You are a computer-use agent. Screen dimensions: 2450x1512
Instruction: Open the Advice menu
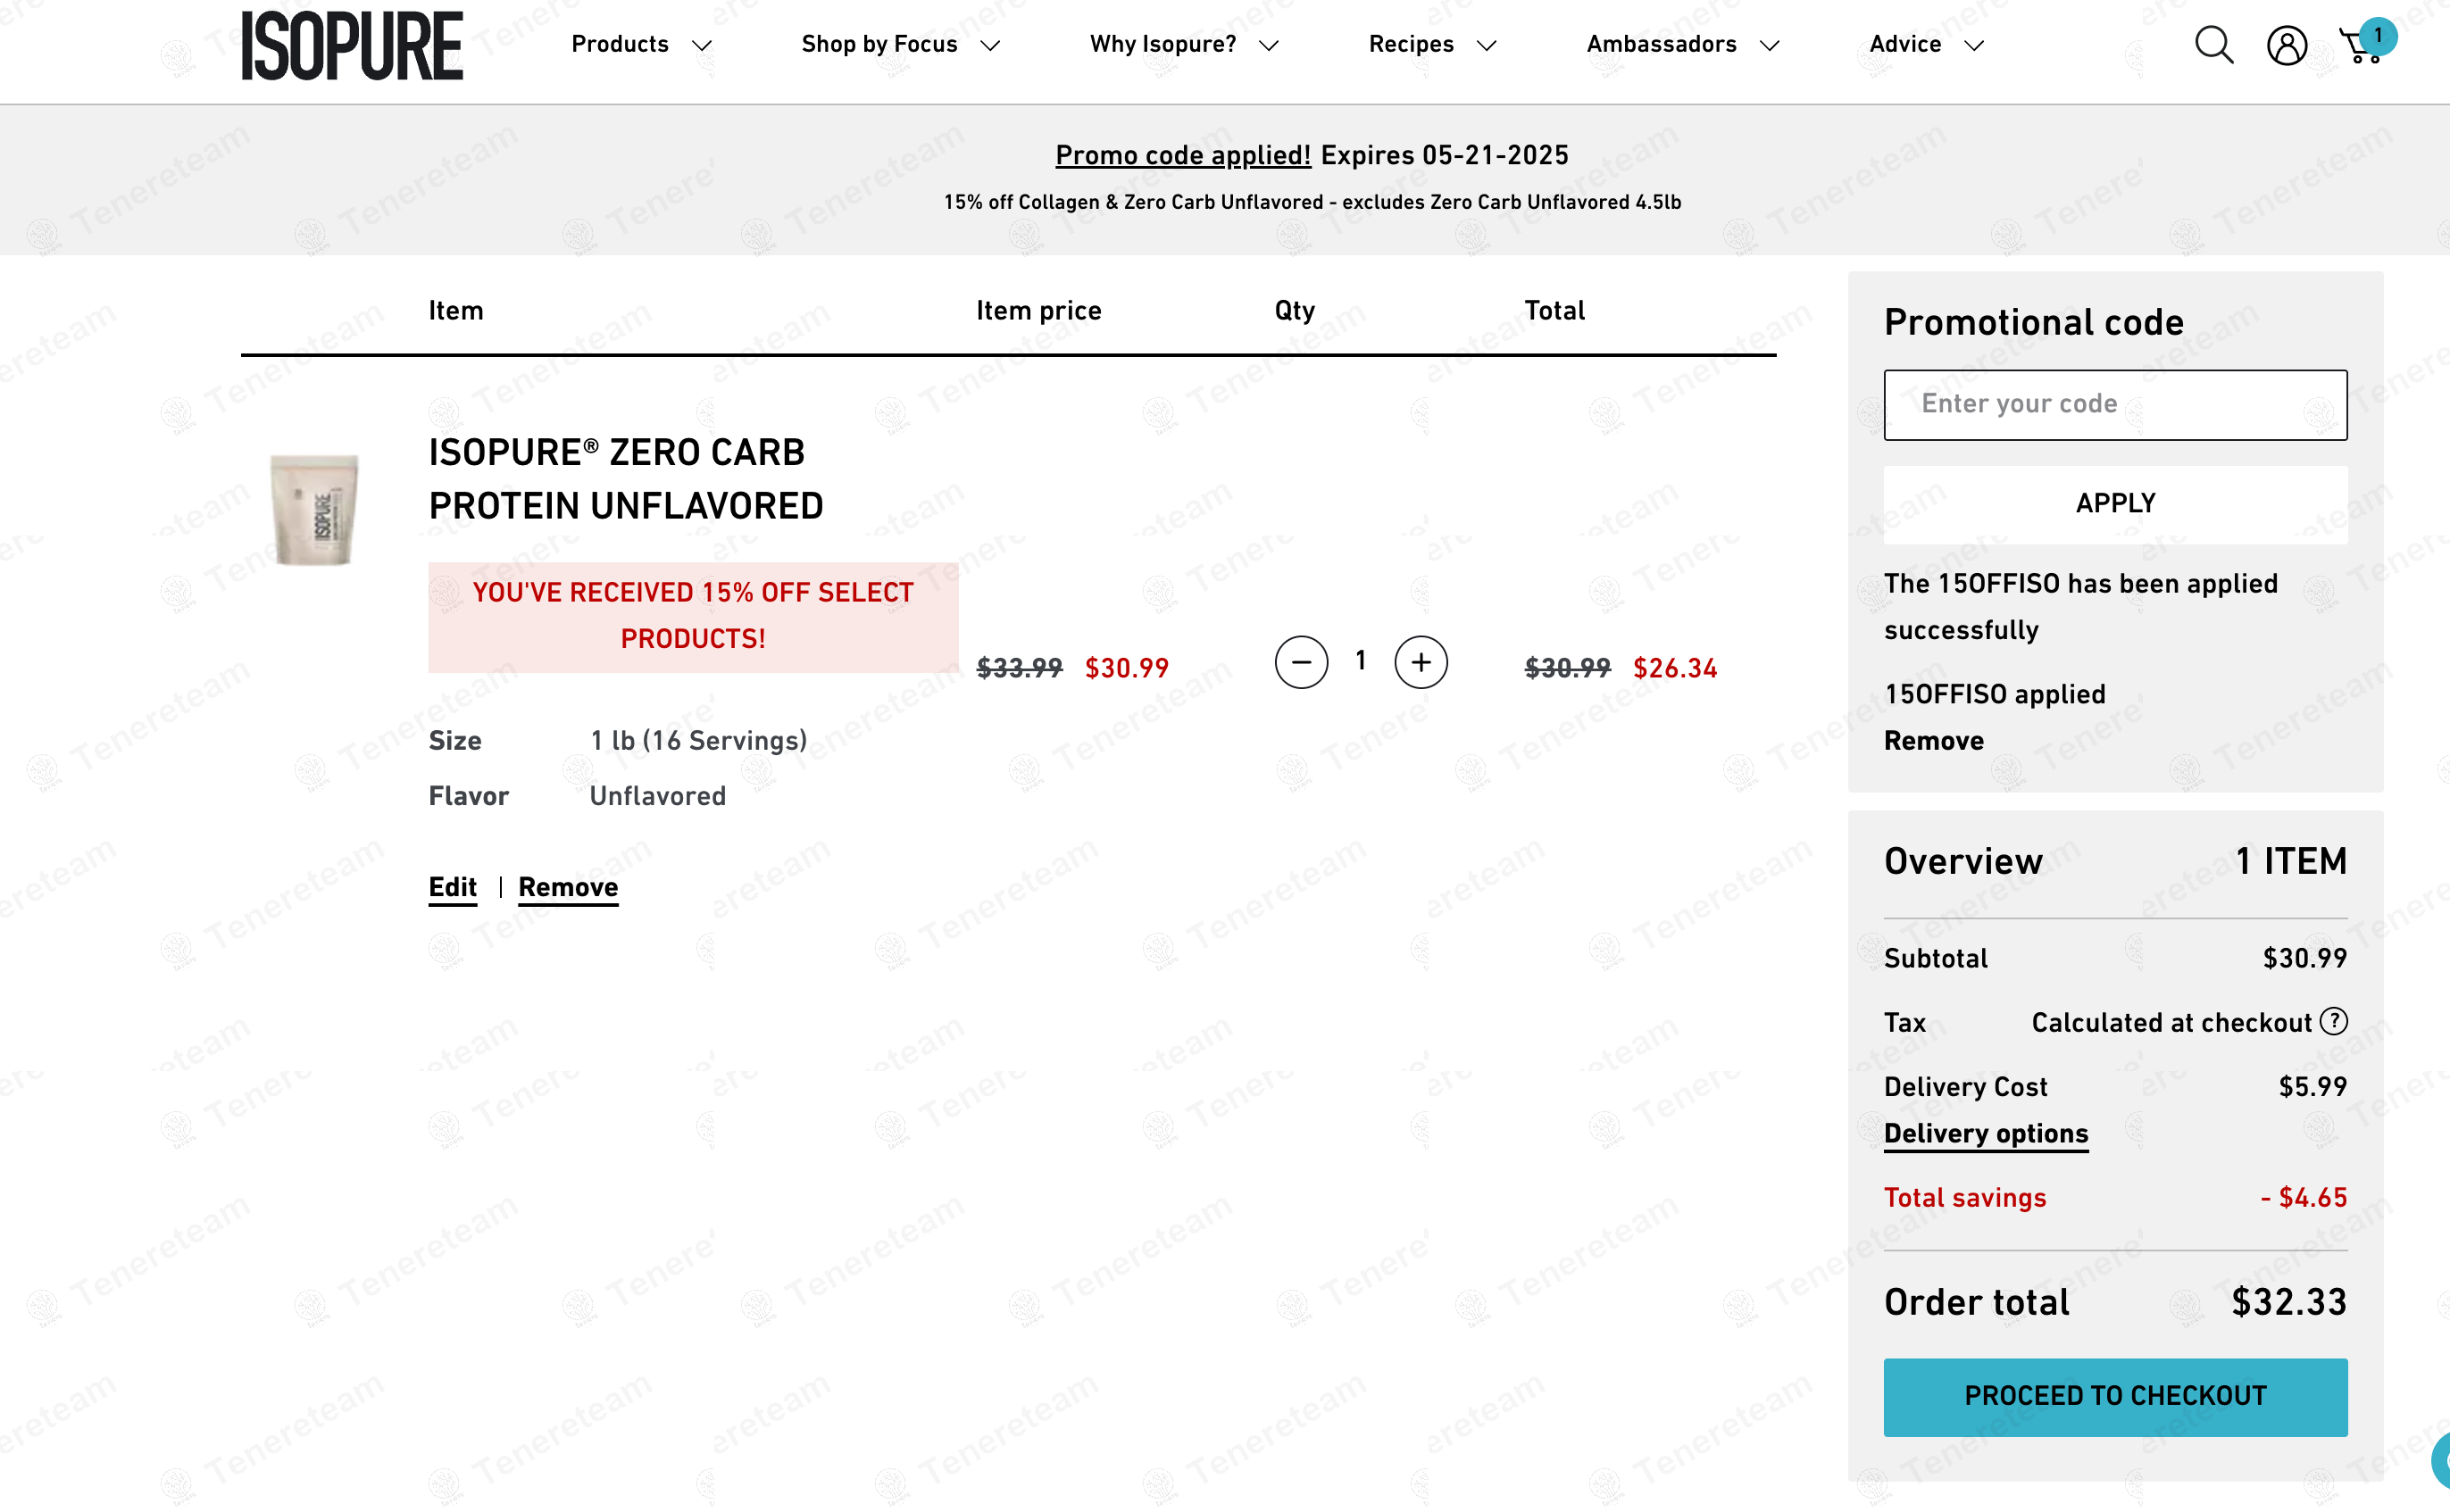coord(1925,45)
